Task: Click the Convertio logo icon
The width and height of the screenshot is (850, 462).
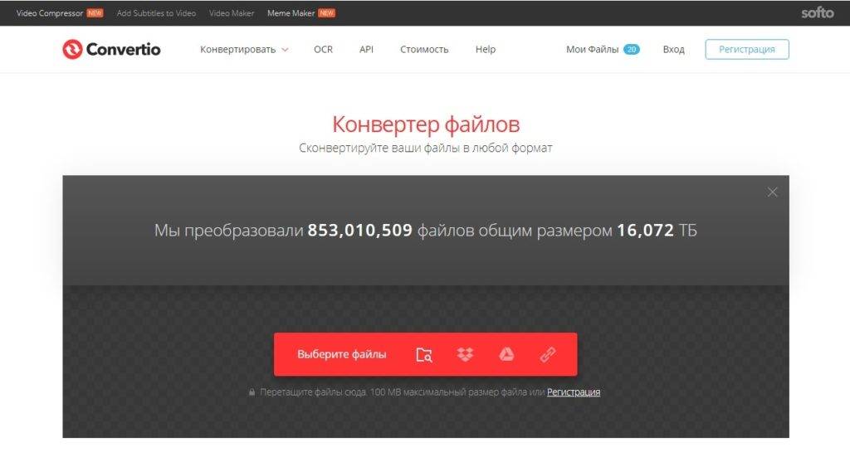Action: click(x=72, y=49)
